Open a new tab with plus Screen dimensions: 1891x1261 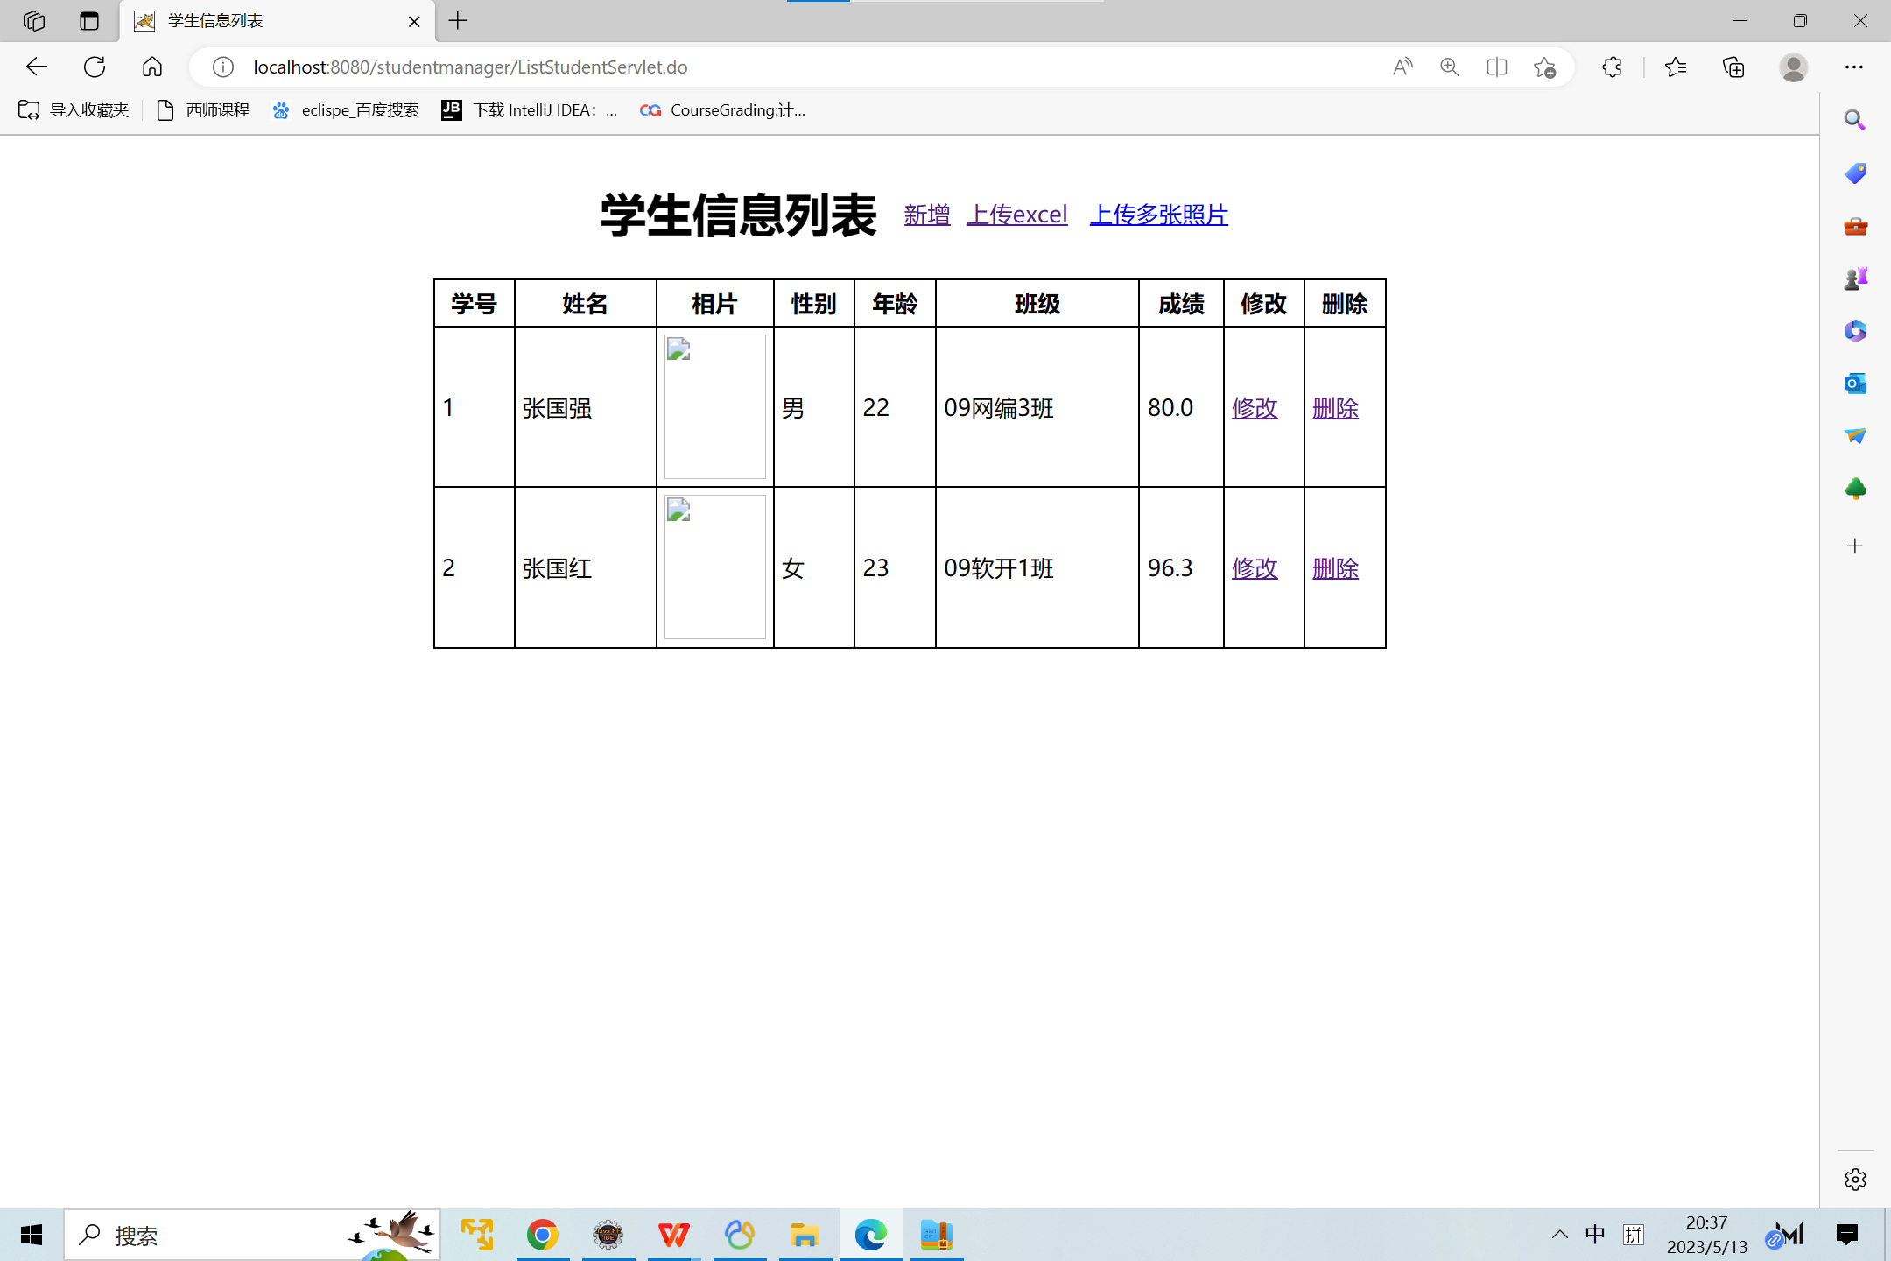[458, 21]
